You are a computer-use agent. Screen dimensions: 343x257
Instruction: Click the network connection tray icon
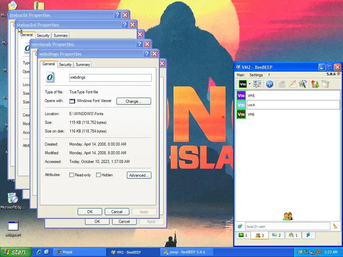(x=312, y=252)
